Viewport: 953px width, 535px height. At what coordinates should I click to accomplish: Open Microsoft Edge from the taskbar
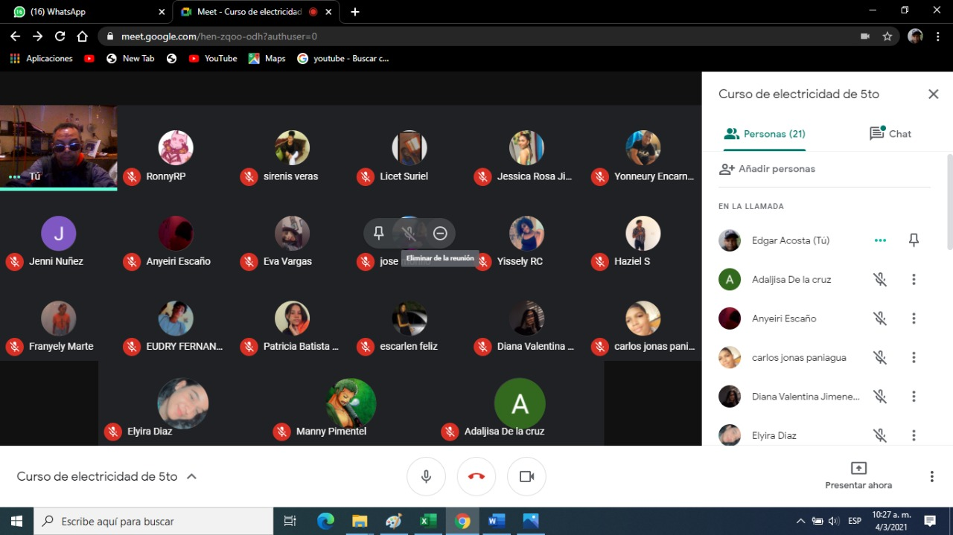(325, 521)
